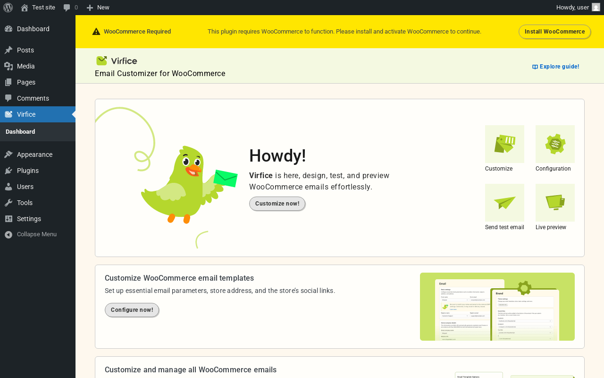This screenshot has width=604, height=378.
Task: Open Tools menu item
Action: [x=38, y=203]
